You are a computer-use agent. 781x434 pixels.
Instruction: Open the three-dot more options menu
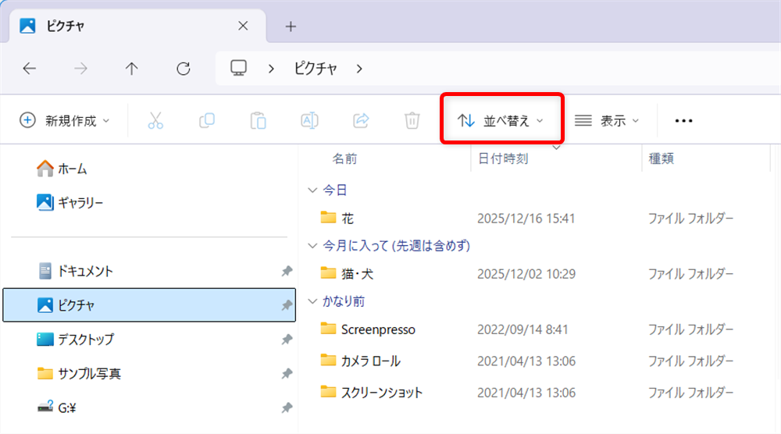click(x=683, y=121)
